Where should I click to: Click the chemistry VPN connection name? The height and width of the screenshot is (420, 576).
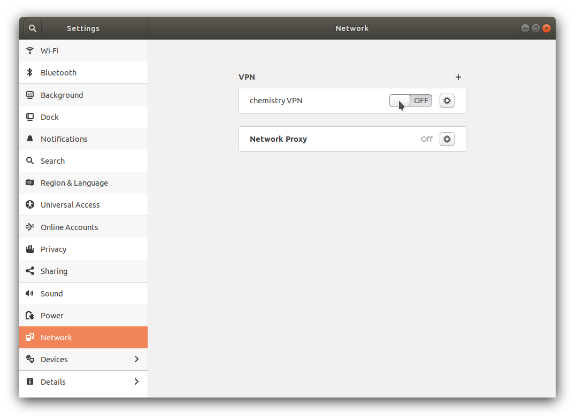click(276, 101)
